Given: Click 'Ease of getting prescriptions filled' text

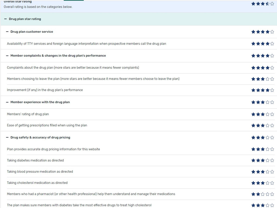Looking at the screenshot, I should pyautogui.click(x=47, y=125).
